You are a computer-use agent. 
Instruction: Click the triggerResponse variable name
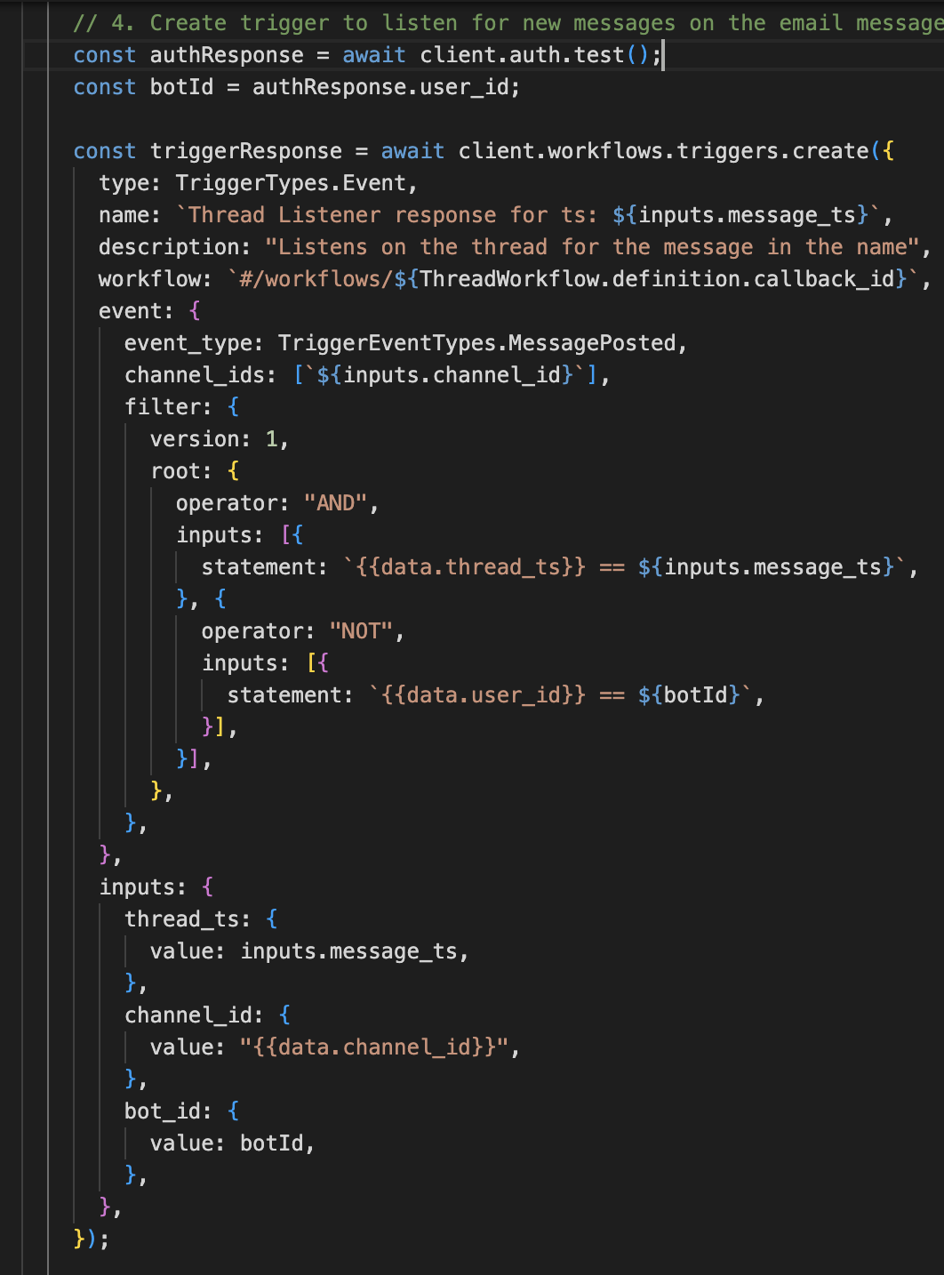tap(245, 151)
